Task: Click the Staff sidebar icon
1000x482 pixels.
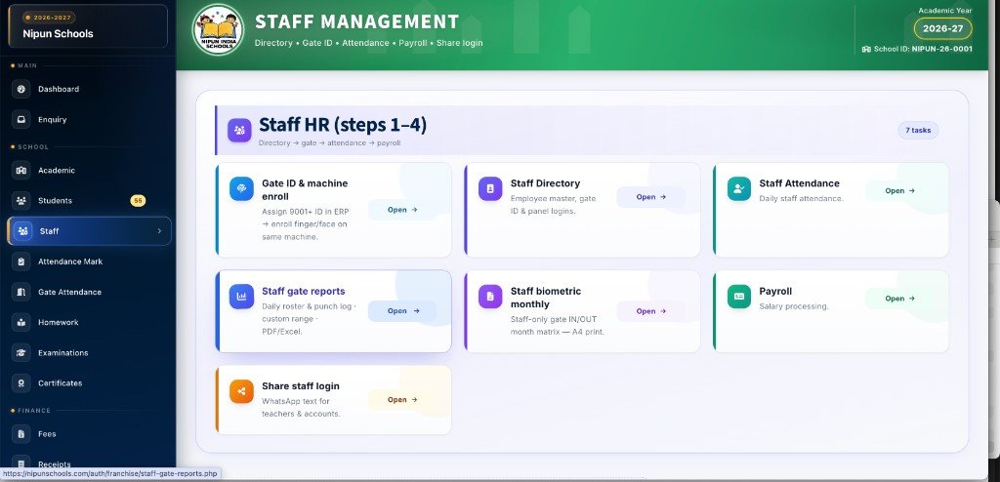Action: [23, 231]
